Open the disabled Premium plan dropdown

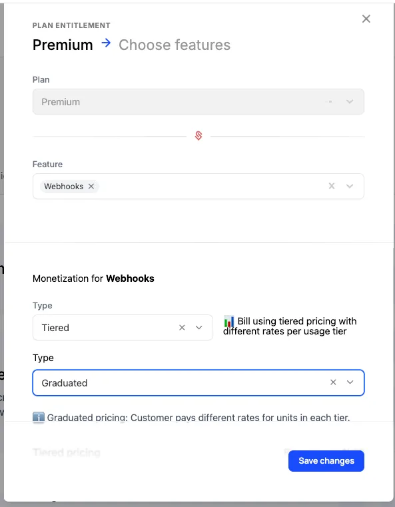point(198,102)
